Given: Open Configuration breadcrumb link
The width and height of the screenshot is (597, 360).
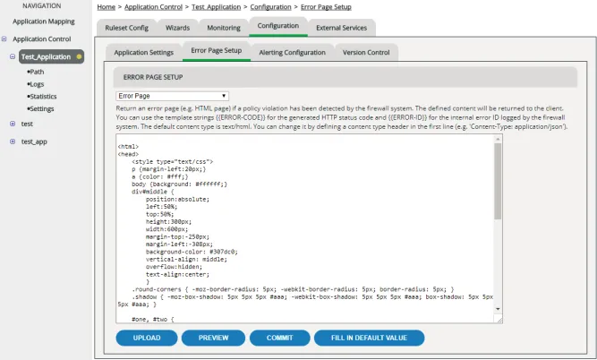Looking at the screenshot, I should click(270, 7).
